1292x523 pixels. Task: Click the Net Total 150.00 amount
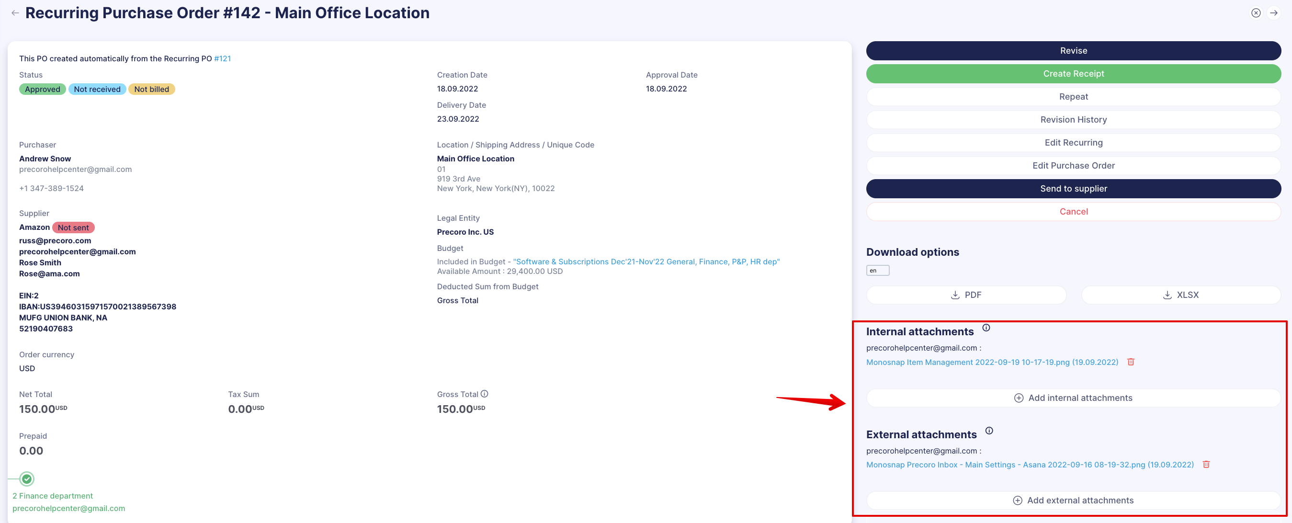click(x=43, y=409)
